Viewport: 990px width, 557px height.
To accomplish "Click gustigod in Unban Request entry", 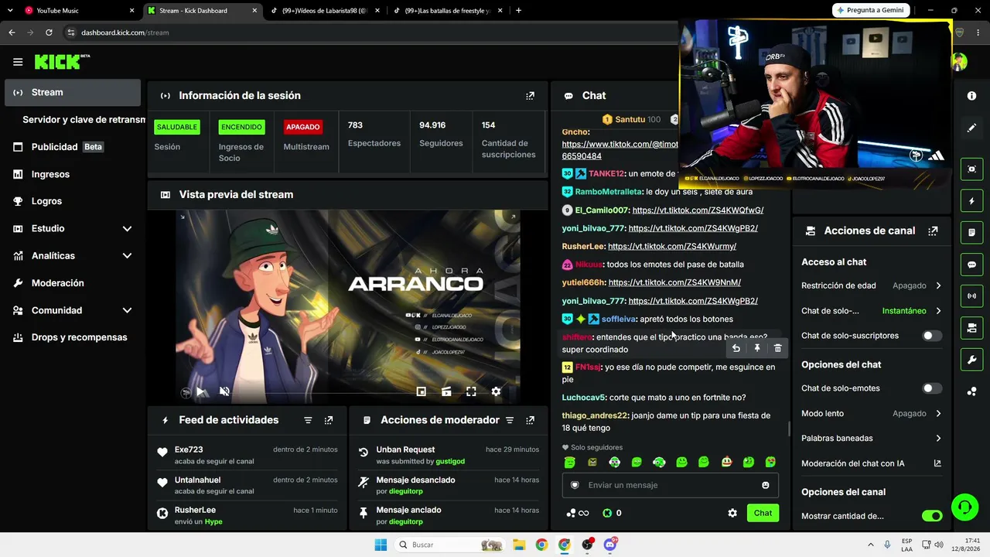I will (450, 462).
